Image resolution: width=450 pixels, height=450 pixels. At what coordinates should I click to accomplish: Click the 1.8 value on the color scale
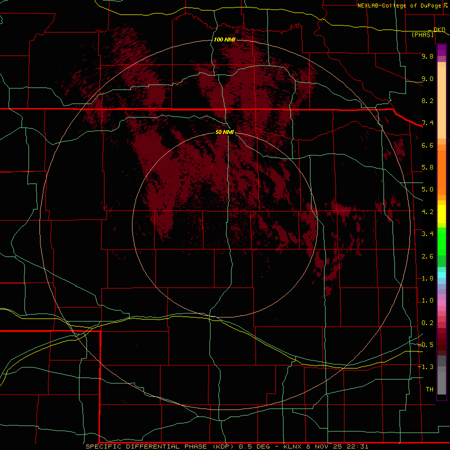(427, 278)
